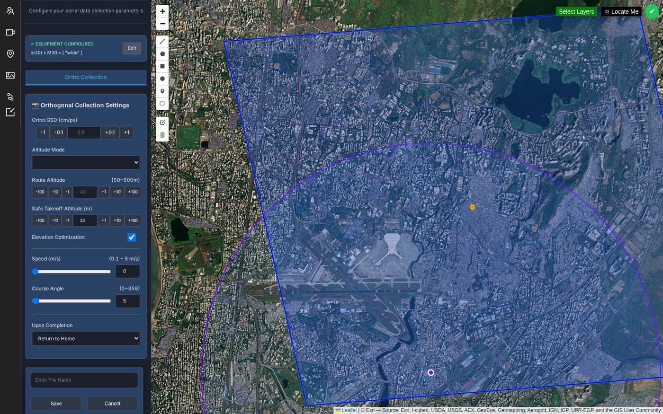Open the location pin icon in the sidebar

tap(10, 54)
